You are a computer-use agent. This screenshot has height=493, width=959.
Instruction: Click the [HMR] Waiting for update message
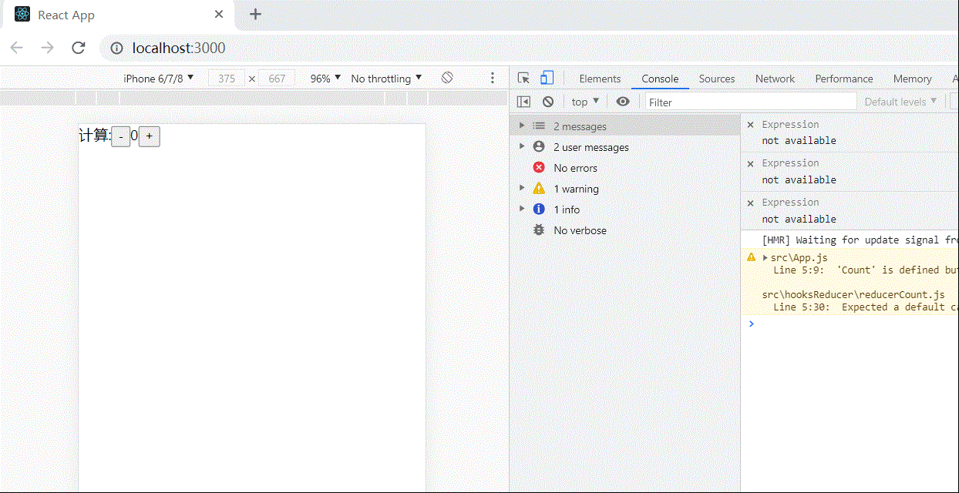860,240
